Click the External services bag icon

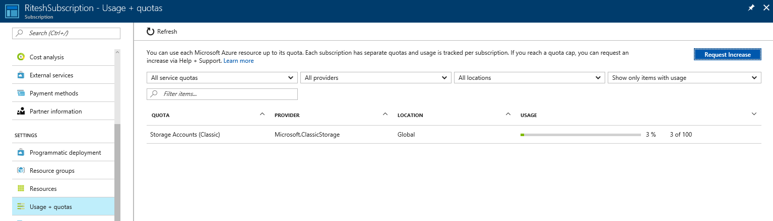pos(21,75)
